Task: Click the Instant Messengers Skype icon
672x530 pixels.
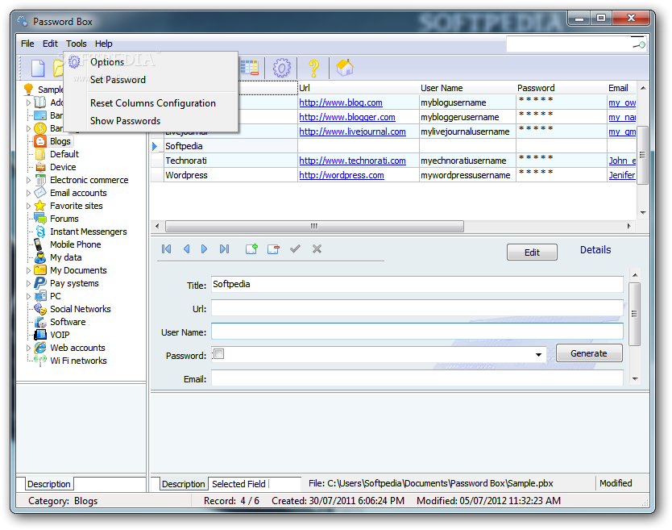Action: 40,232
